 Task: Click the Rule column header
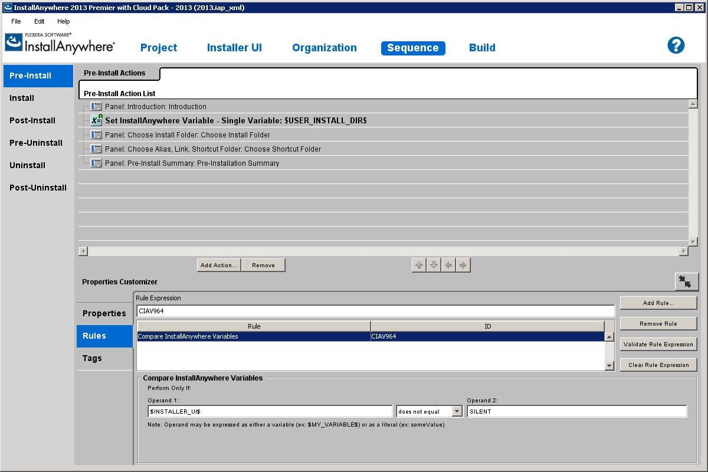pyautogui.click(x=254, y=326)
